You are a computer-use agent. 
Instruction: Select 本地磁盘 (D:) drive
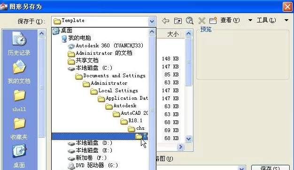[x=90, y=143]
